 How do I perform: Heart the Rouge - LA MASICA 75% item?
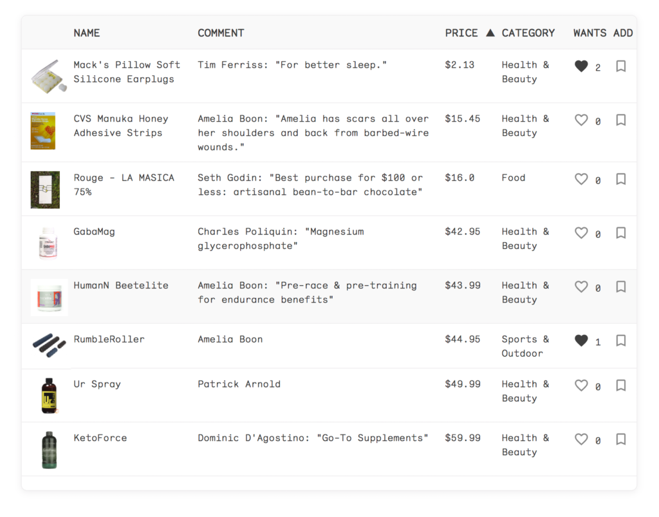point(581,179)
